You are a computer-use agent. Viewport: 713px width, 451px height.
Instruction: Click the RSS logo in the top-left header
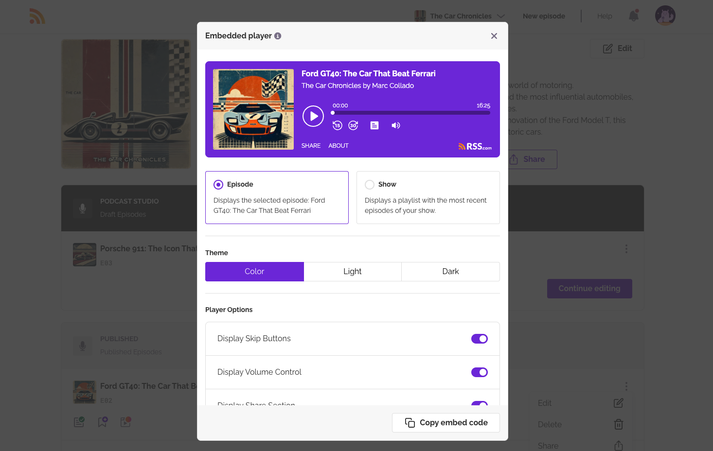coord(37,17)
